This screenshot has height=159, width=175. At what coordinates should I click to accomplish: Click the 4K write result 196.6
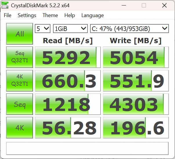click(x=136, y=127)
